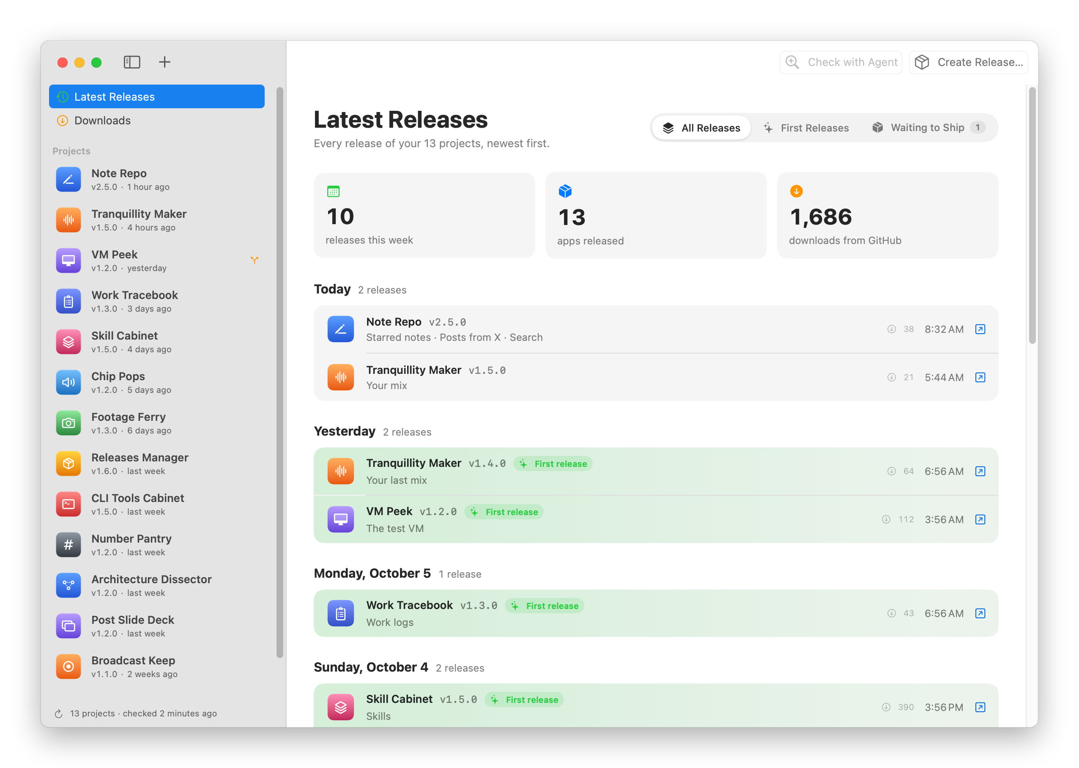The width and height of the screenshot is (1079, 768).
Task: Click the Chip Pops speaker icon in sidebar
Action: 68,383
